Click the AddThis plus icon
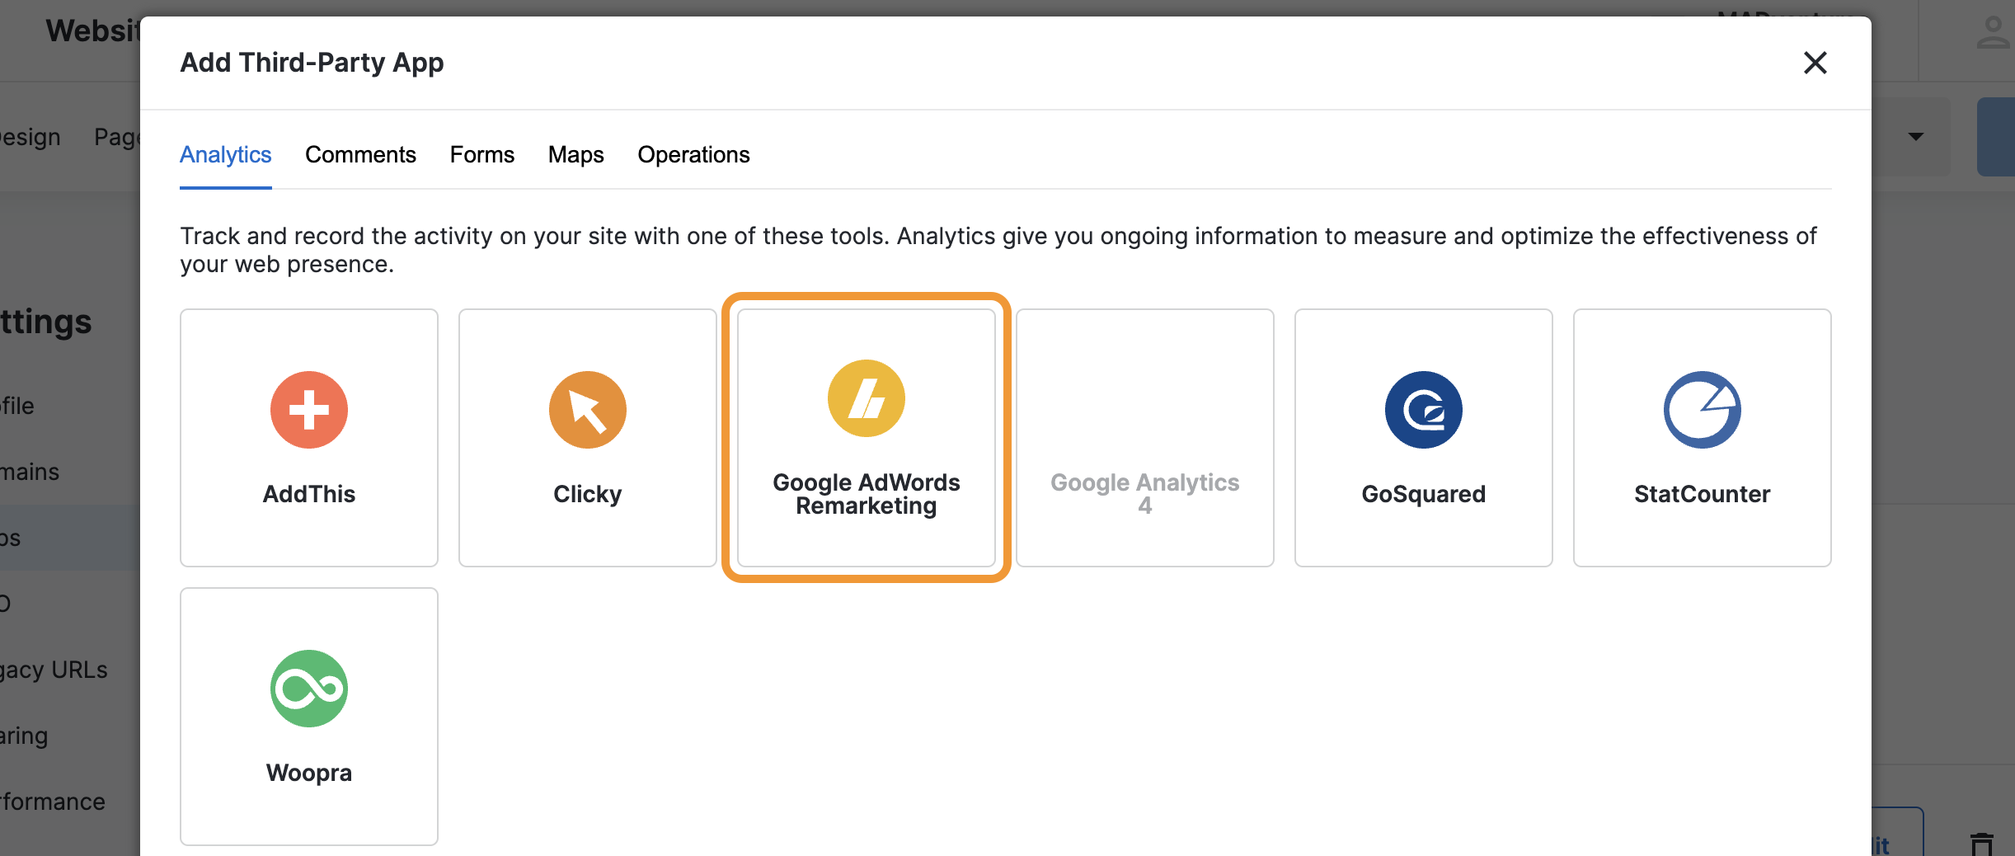The width and height of the screenshot is (2015, 856). [x=309, y=410]
